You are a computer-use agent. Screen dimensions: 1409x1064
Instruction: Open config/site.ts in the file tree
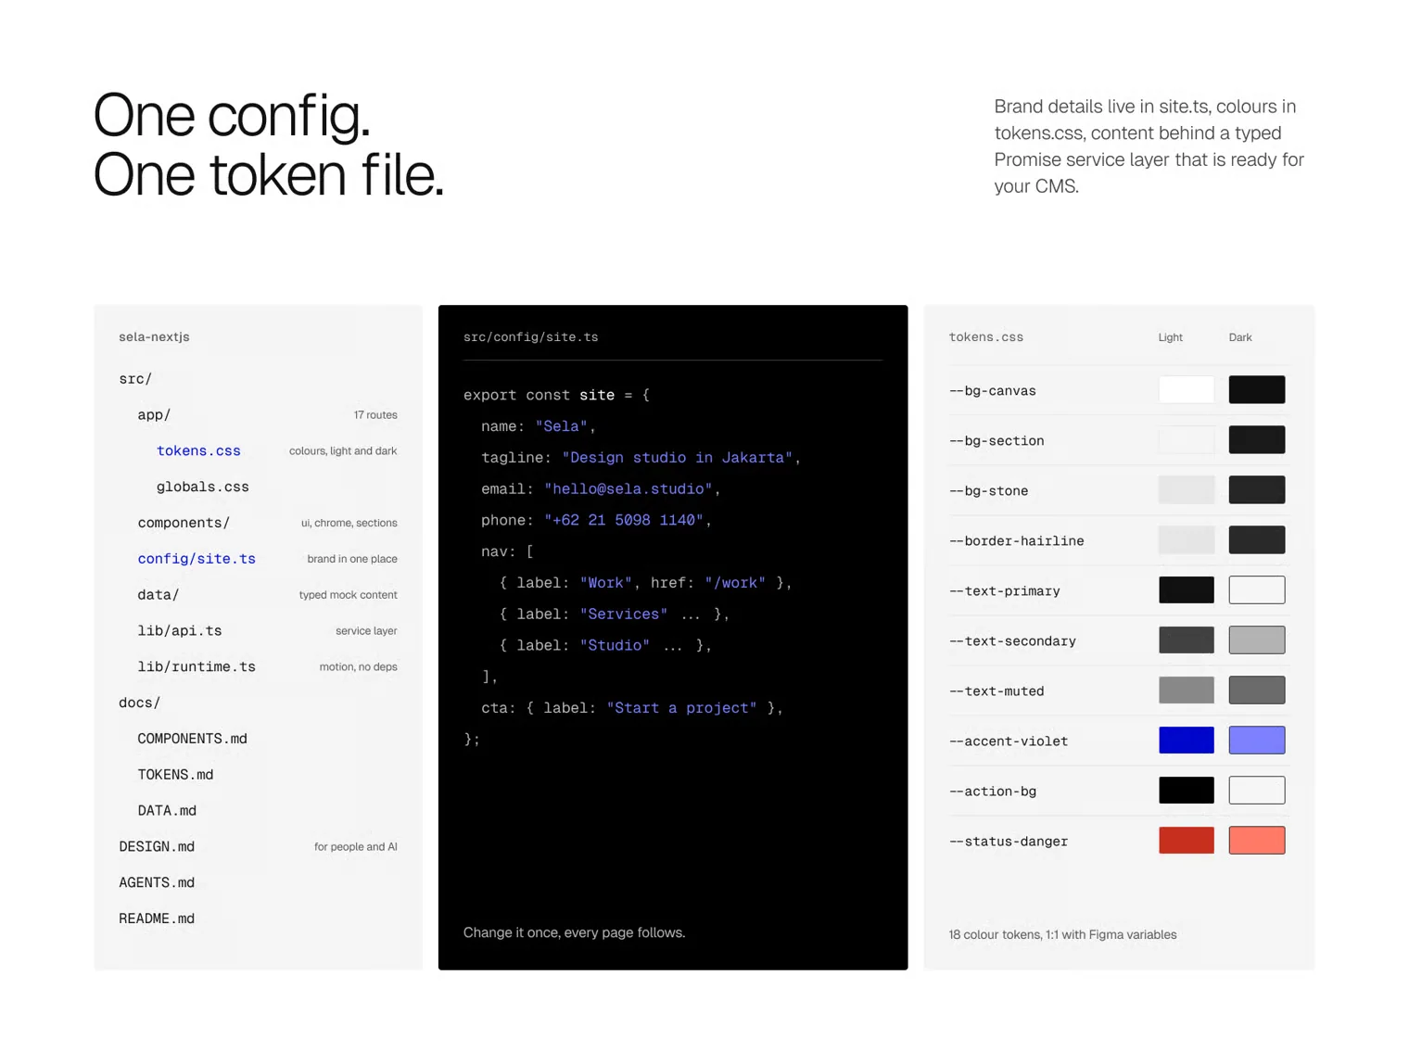pyautogui.click(x=197, y=559)
